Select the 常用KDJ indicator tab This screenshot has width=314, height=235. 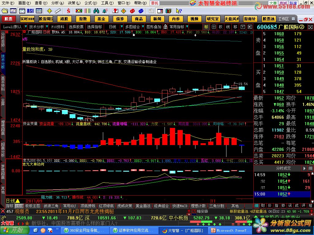tap(69, 206)
